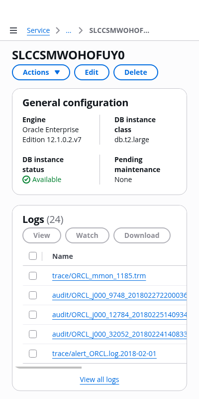Image resolution: width=199 pixels, height=399 pixels.
Task: Click the Actions dropdown triangle
Action: [x=57, y=72]
